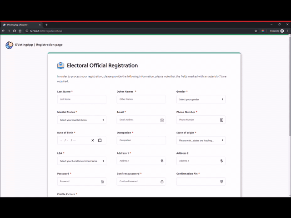Viewport: 291px width, 218px height.
Task: Click the colorful extension icon in toolbar
Action: 263,31
